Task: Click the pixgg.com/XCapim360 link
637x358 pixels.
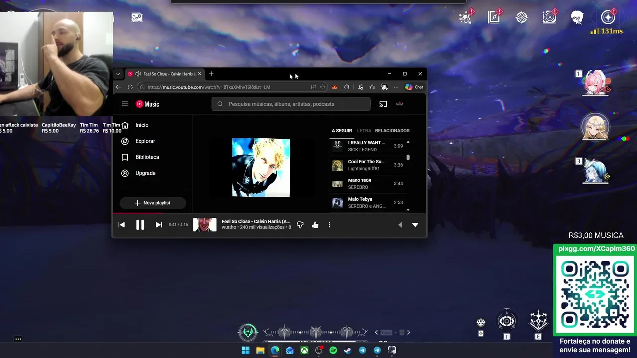Action: pos(596,249)
